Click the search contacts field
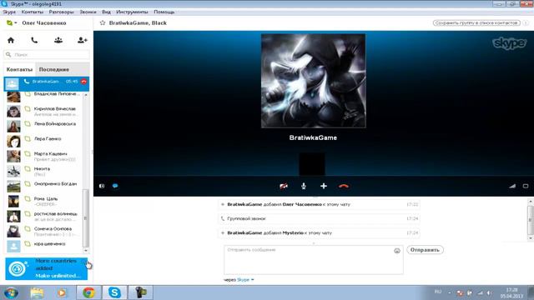The width and height of the screenshot is (534, 300). 47,54
